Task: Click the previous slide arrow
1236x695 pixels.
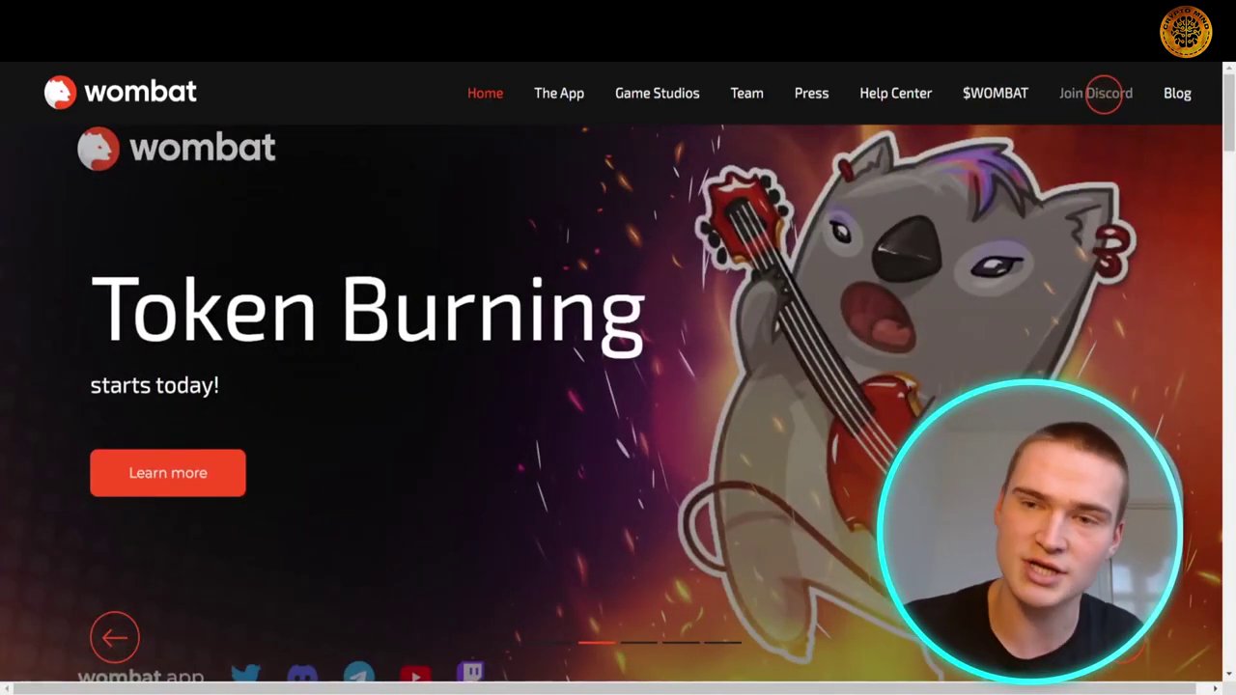Action: (115, 636)
